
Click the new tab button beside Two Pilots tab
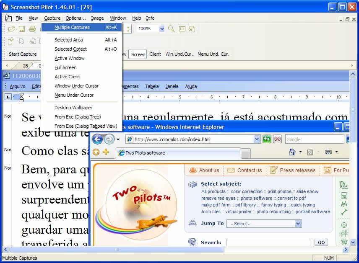point(246,153)
